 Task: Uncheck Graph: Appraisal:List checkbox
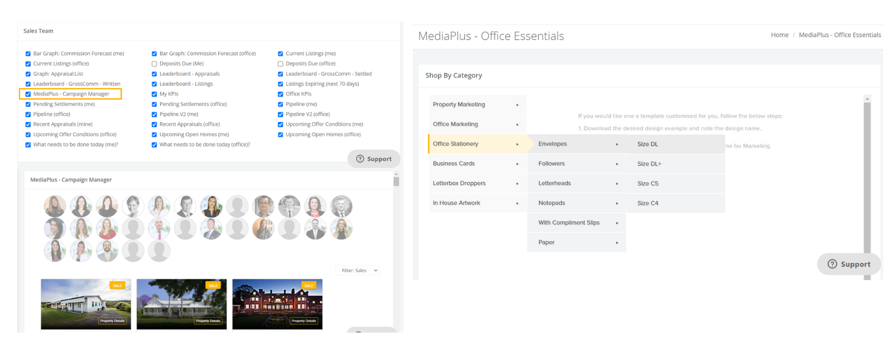click(28, 74)
